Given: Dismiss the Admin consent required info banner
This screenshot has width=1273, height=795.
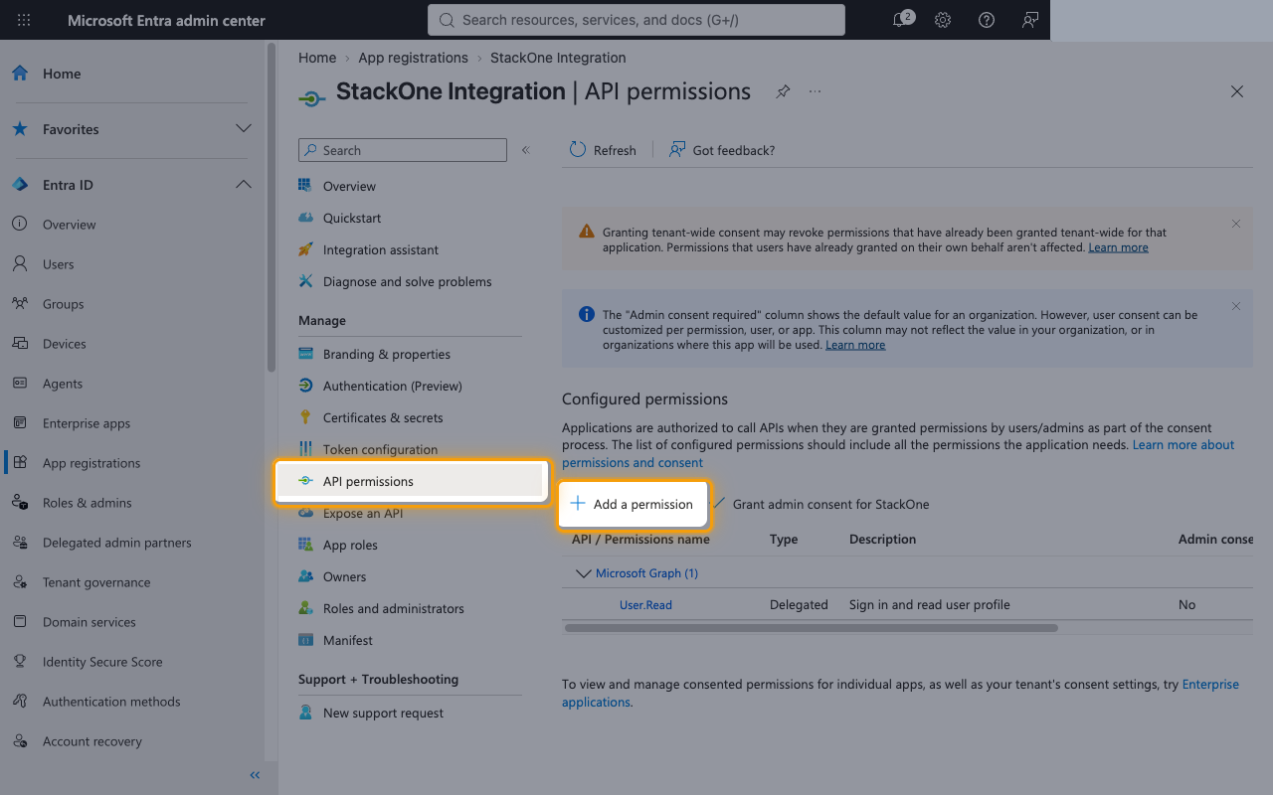Looking at the screenshot, I should point(1236,306).
